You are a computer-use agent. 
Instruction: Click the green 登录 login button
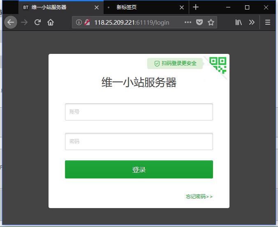(x=139, y=169)
